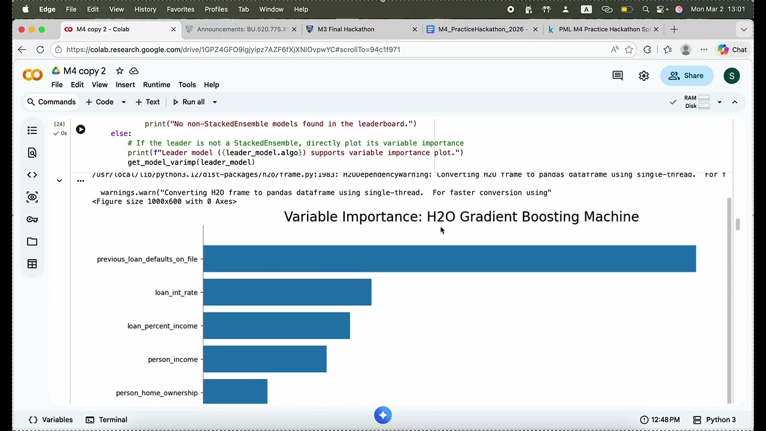Open the eye-shaped sidebar icon
766x431 pixels.
(32, 197)
